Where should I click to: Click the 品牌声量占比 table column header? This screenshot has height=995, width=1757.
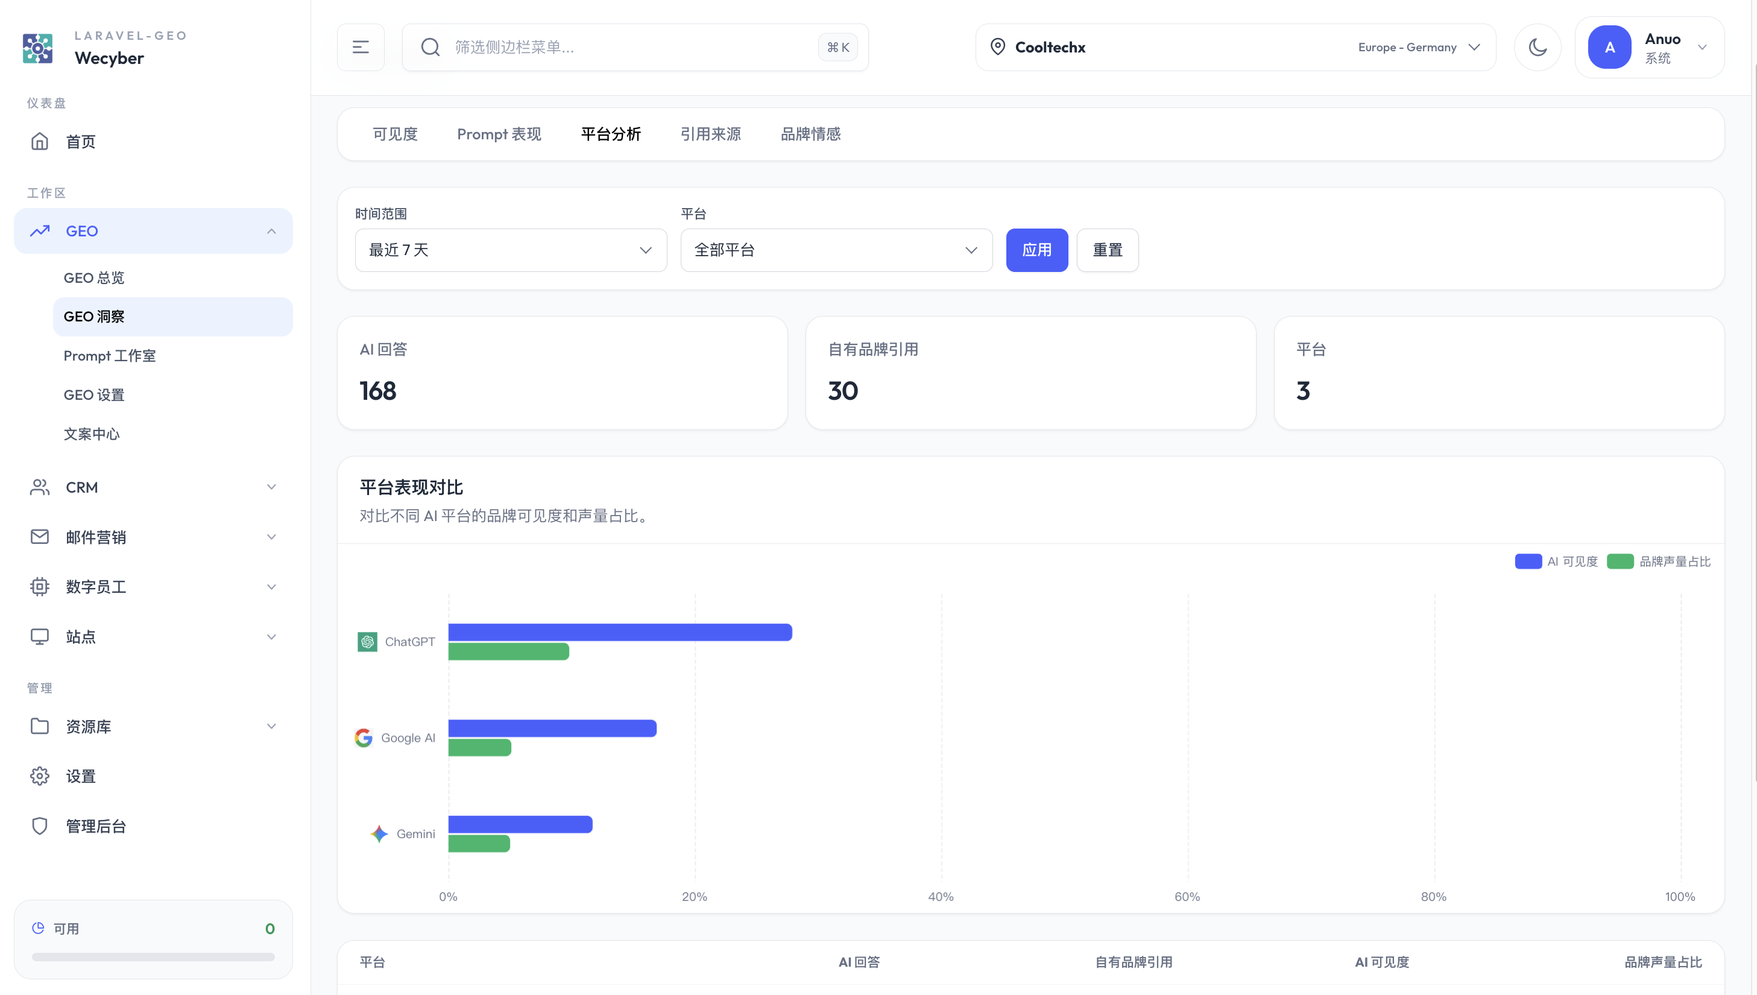1663,962
